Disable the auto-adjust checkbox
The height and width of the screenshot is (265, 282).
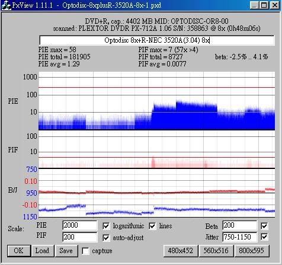[106, 238]
